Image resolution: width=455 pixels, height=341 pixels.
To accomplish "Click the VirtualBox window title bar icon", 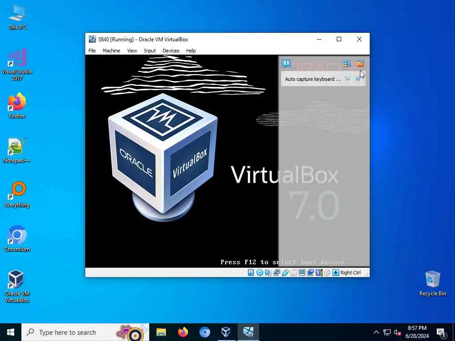I will [92, 39].
